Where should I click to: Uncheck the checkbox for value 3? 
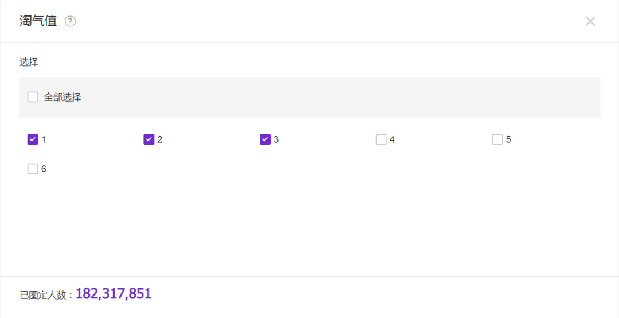click(x=265, y=139)
